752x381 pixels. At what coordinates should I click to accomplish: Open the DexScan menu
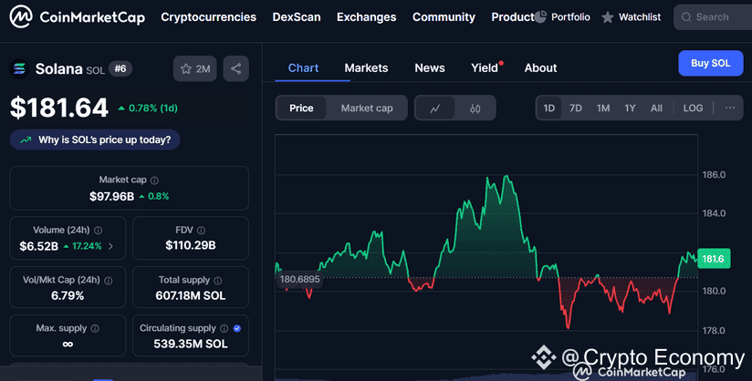tap(297, 17)
